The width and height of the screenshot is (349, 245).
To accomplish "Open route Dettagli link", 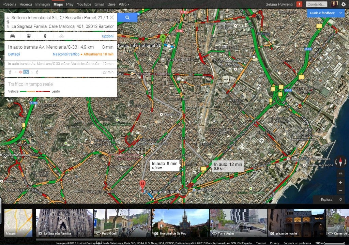I will [x=14, y=54].
